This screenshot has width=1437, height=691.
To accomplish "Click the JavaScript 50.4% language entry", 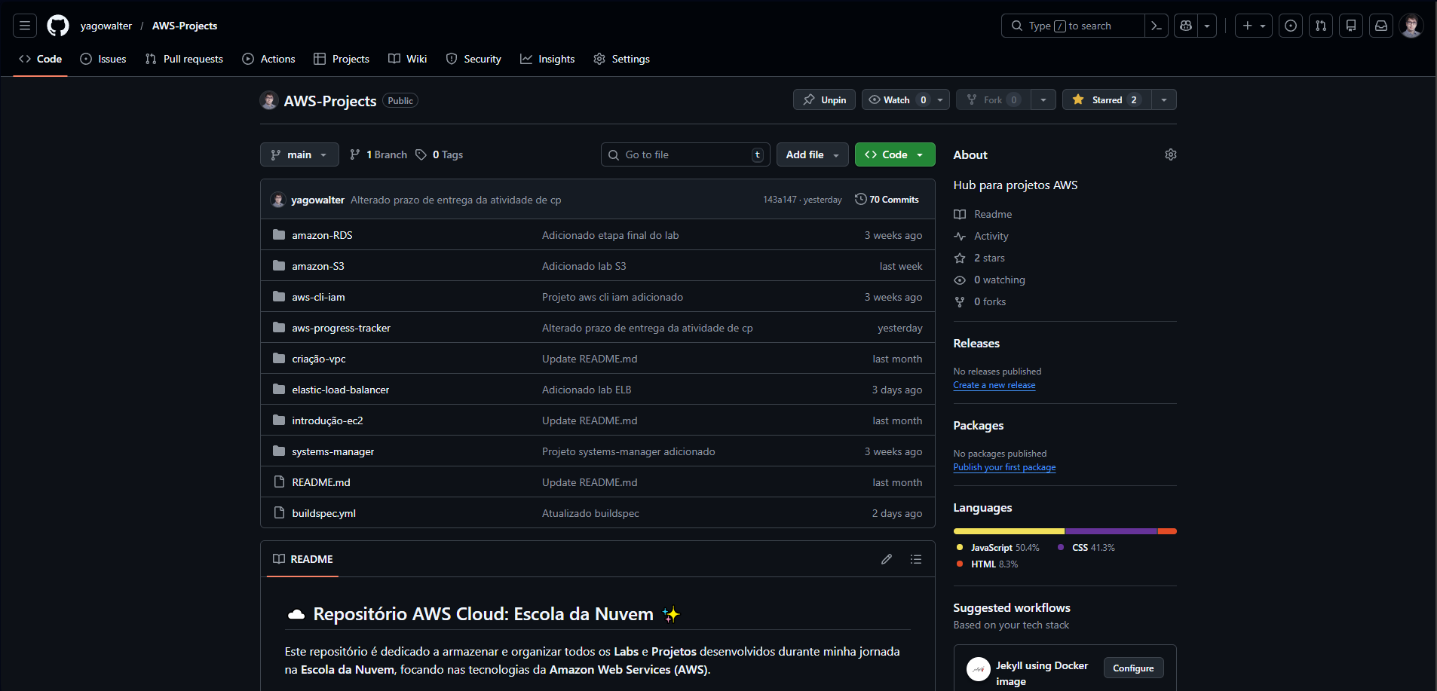I will 997,548.
